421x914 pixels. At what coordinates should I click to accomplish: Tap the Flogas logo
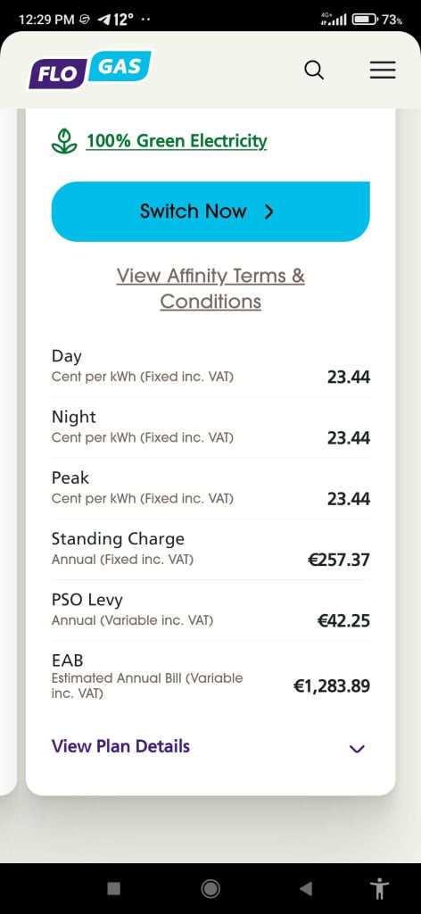coord(90,70)
